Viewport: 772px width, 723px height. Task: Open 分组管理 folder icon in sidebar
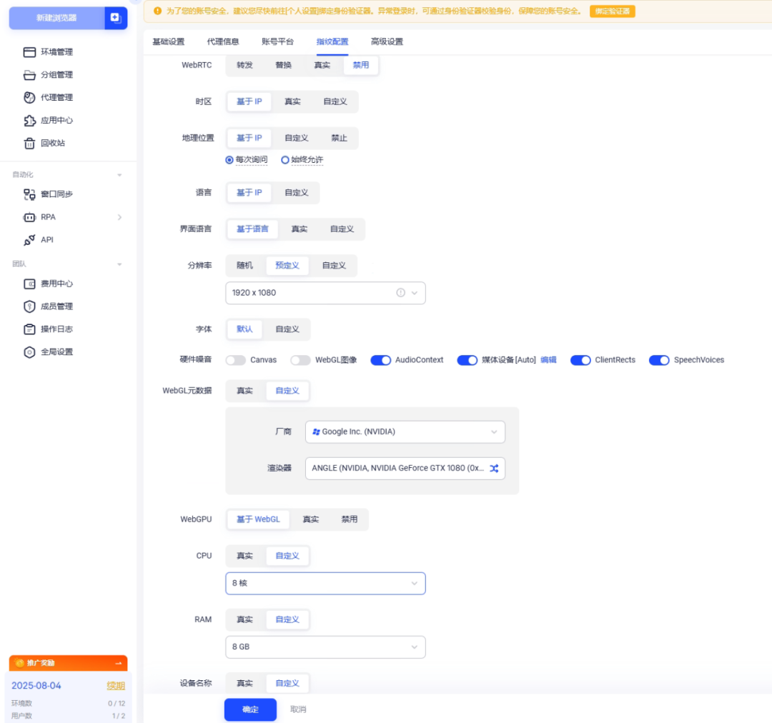click(29, 75)
